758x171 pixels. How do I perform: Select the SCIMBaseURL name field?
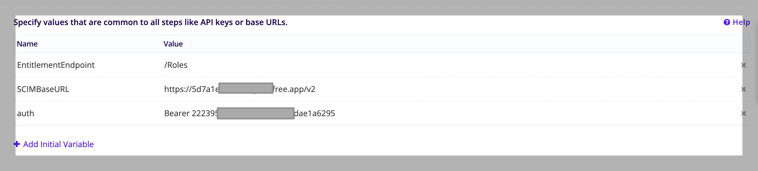[43, 89]
